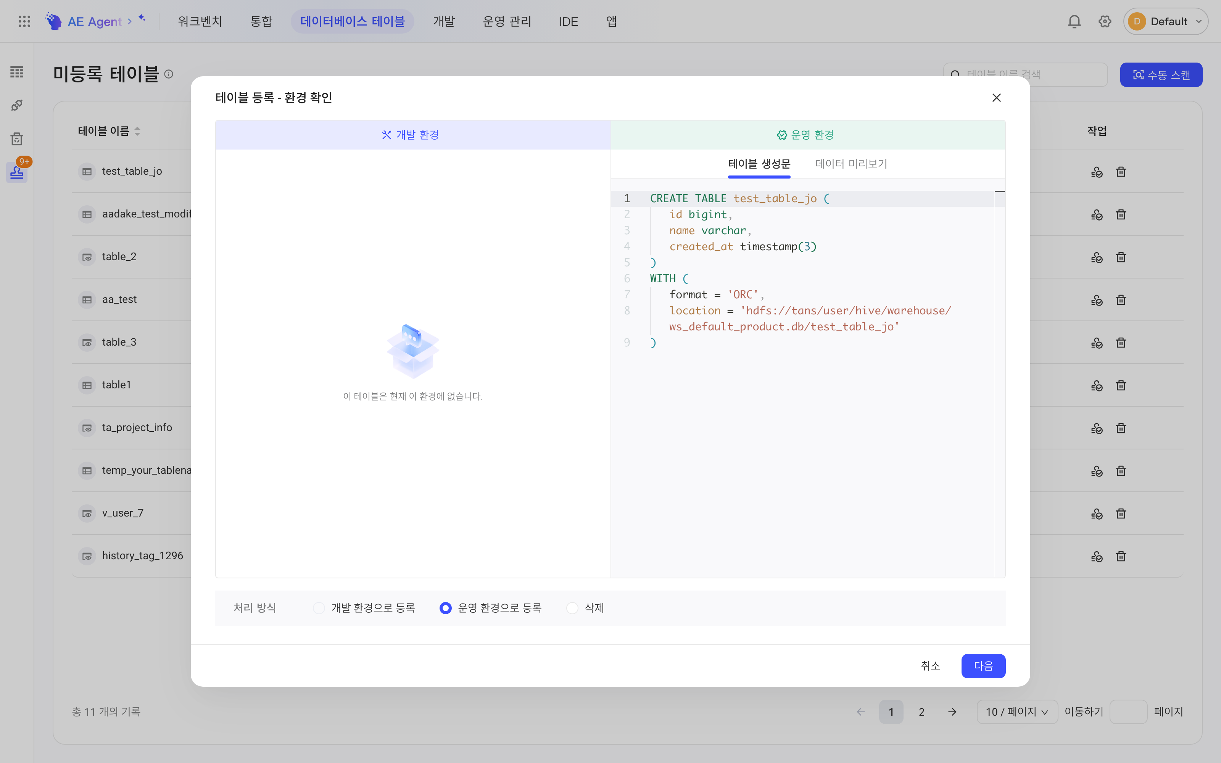Click the register icon for table1

pos(1096,386)
